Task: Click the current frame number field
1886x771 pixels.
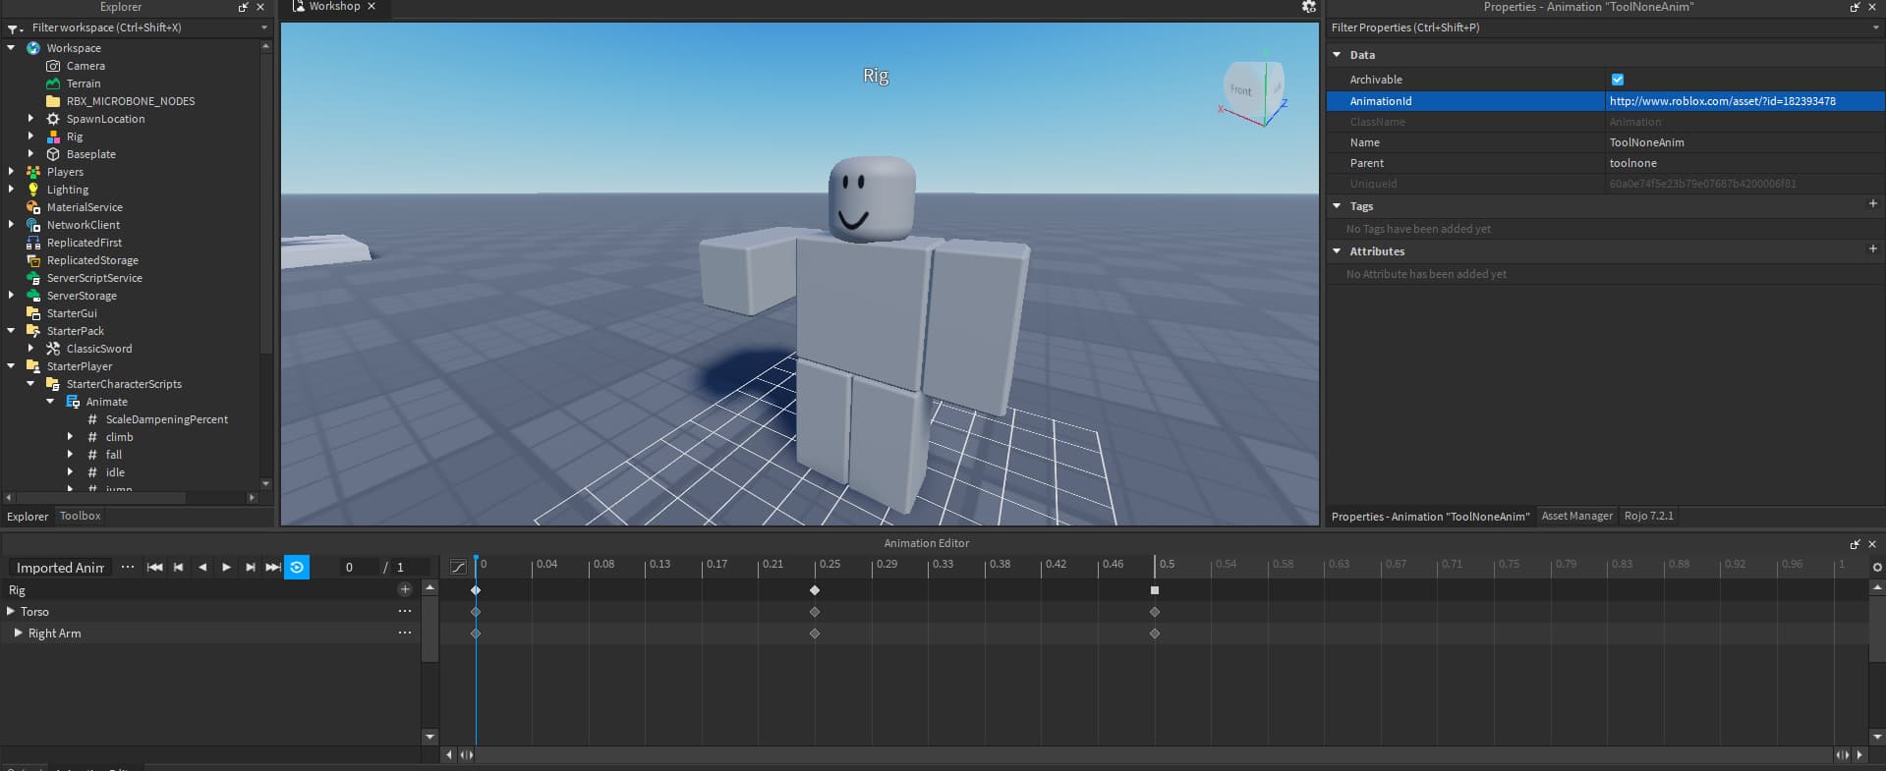Action: tap(358, 568)
